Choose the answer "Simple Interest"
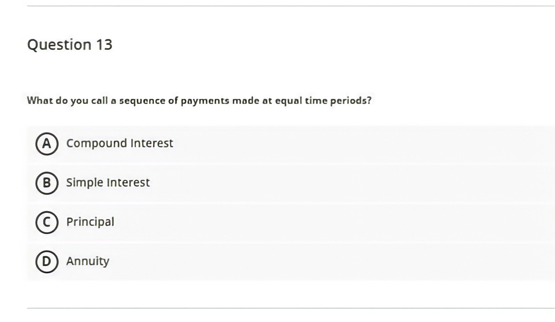555x322 pixels. tap(108, 183)
